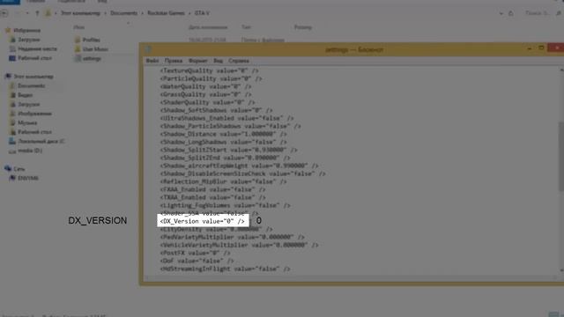Select the Rockstar Games breadcrumb segment

(166, 13)
